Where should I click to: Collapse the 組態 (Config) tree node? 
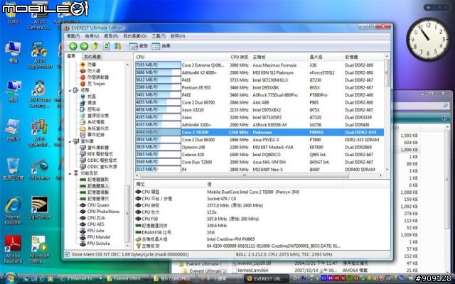[x=70, y=90]
